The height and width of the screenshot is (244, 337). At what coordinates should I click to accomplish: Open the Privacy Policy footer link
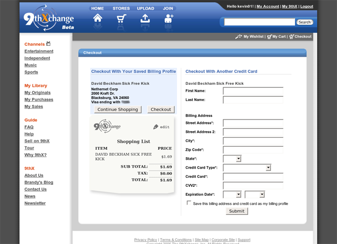146,239
